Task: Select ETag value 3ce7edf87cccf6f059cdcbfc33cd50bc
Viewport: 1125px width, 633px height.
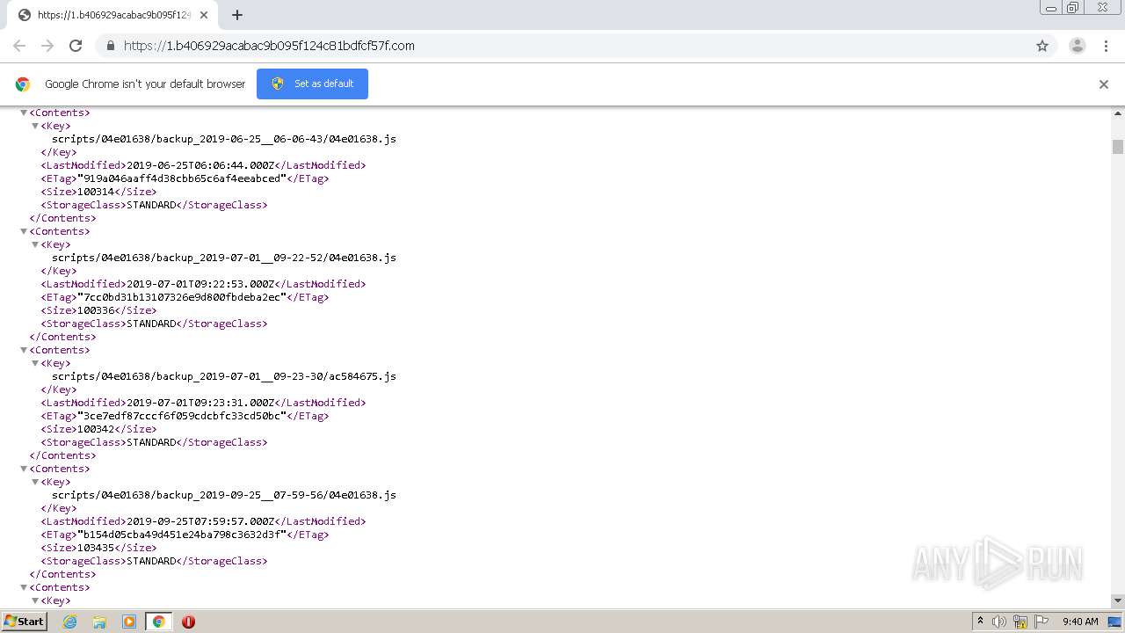Action: click(182, 416)
